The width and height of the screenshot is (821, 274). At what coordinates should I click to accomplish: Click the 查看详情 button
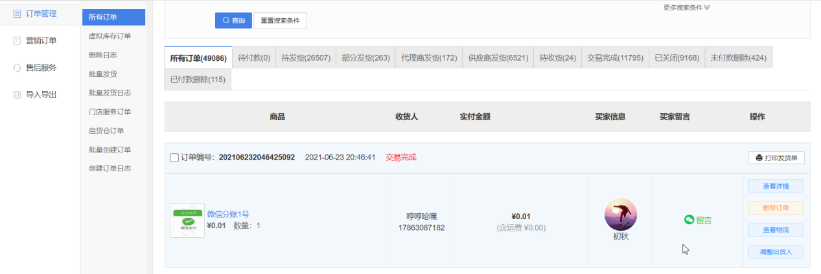776,186
